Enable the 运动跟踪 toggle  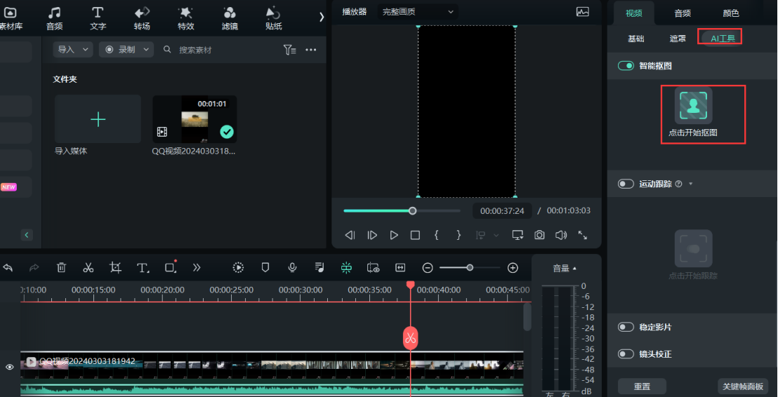(x=626, y=184)
